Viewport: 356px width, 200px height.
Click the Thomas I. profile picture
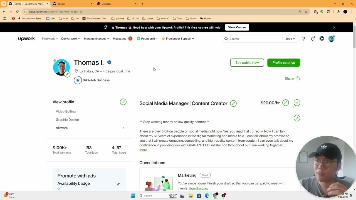coord(61,67)
